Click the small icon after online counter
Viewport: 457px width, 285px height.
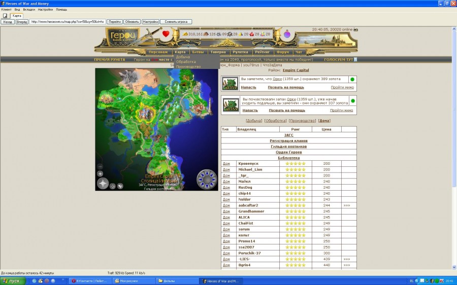coord(355,29)
